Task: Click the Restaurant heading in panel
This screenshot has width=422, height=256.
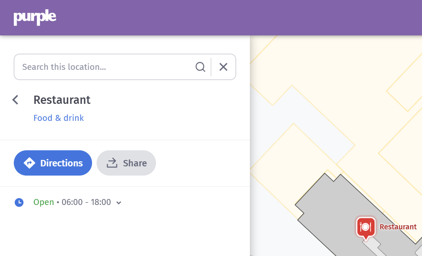Action: click(x=62, y=100)
